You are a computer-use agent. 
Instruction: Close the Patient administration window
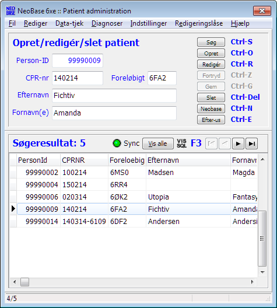[x=262, y=10]
